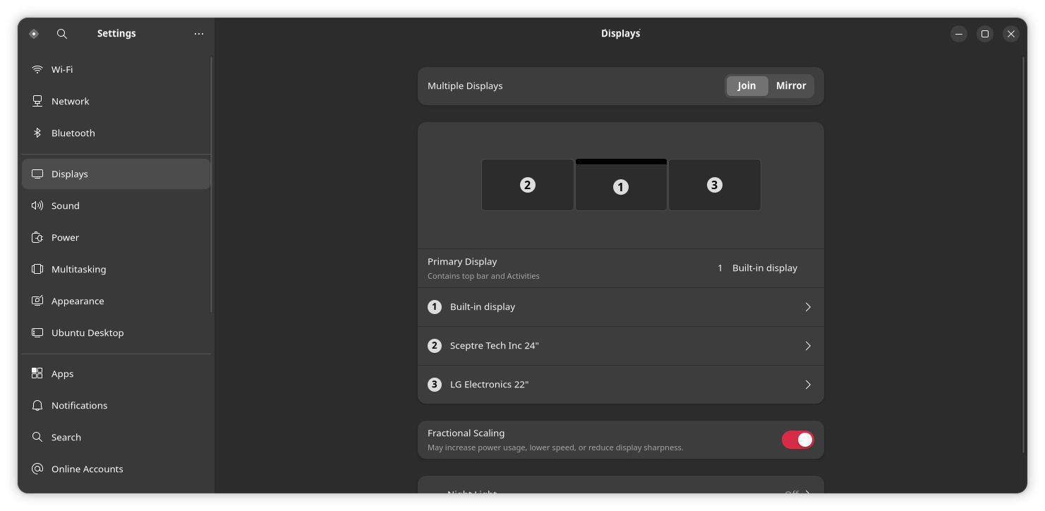Open Sceptre Tech Inc 24" chevron

[x=808, y=346]
